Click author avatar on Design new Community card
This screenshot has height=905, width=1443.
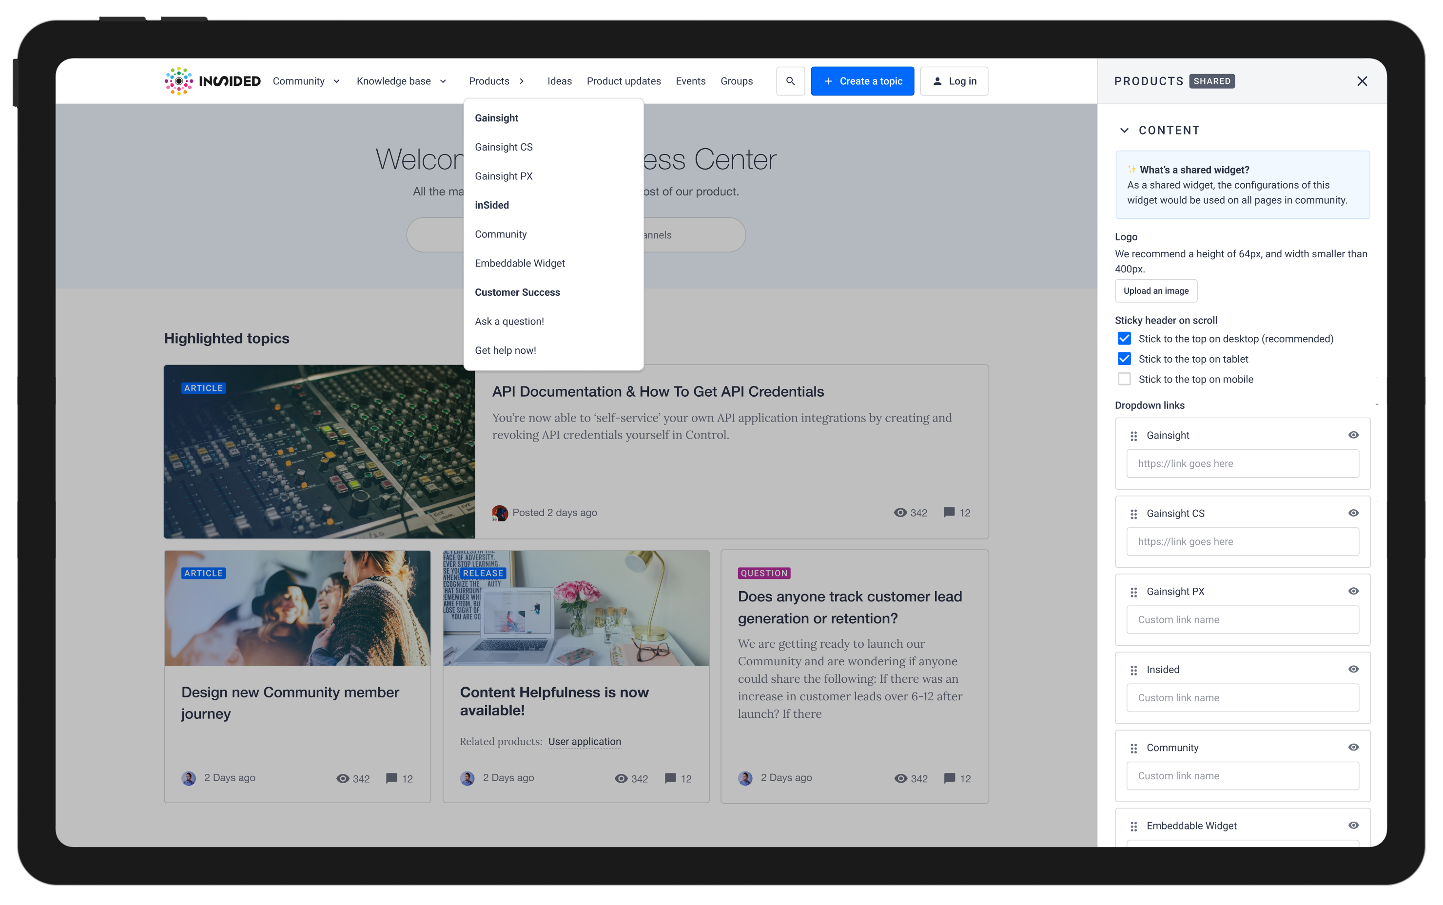(x=189, y=778)
